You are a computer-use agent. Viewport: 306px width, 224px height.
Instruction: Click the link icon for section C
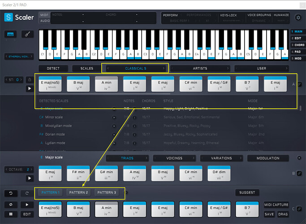pyautogui.click(x=299, y=209)
